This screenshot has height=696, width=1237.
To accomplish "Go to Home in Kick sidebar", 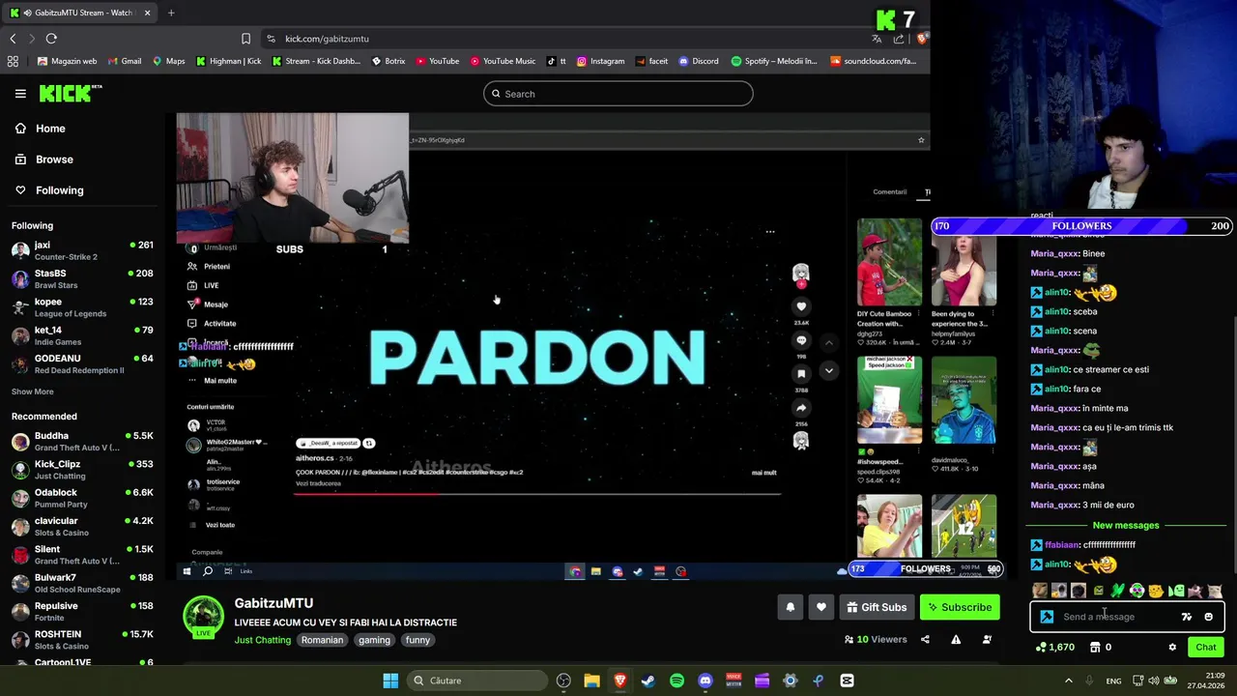I will (41, 129).
